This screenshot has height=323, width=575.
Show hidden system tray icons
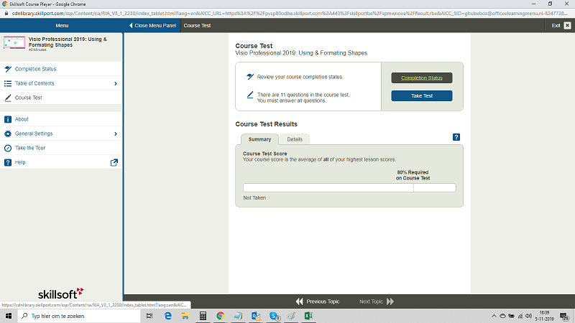tap(494, 316)
